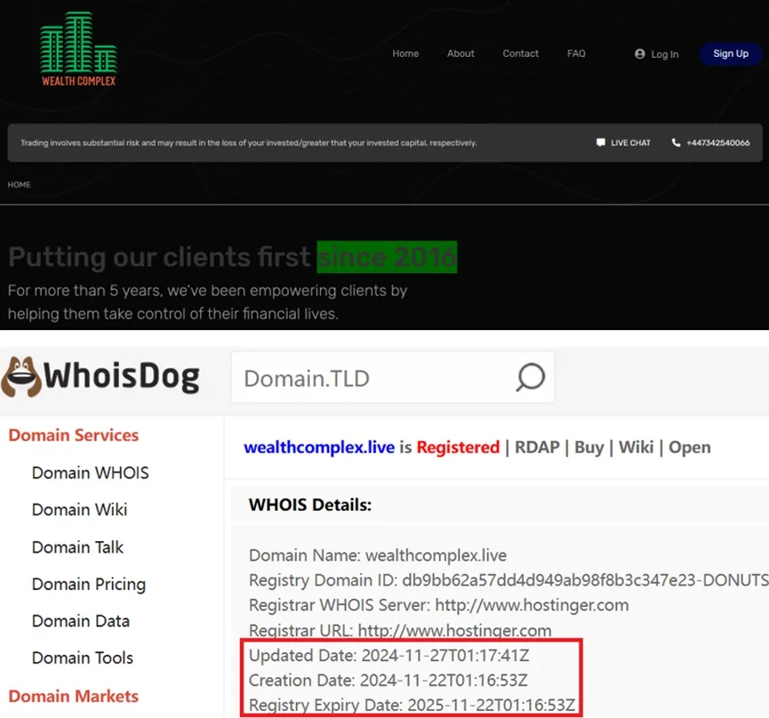Click the Domain Markets sidebar heading

coord(74,697)
